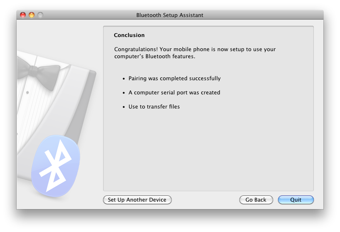Click "A computer serial port was created"
This screenshot has width=340, height=232.
click(x=174, y=92)
